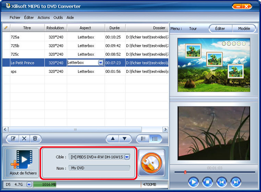Click the Xilisoft application icon in title bar
The image size is (261, 192).
8,6
